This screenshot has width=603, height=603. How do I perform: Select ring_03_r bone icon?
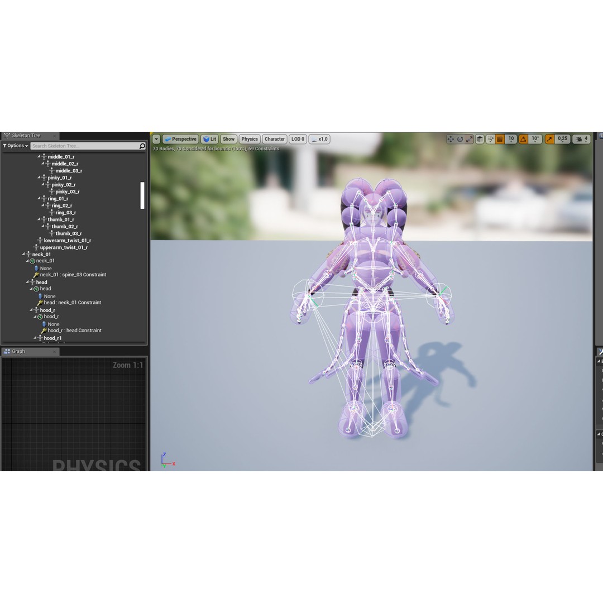click(x=52, y=213)
